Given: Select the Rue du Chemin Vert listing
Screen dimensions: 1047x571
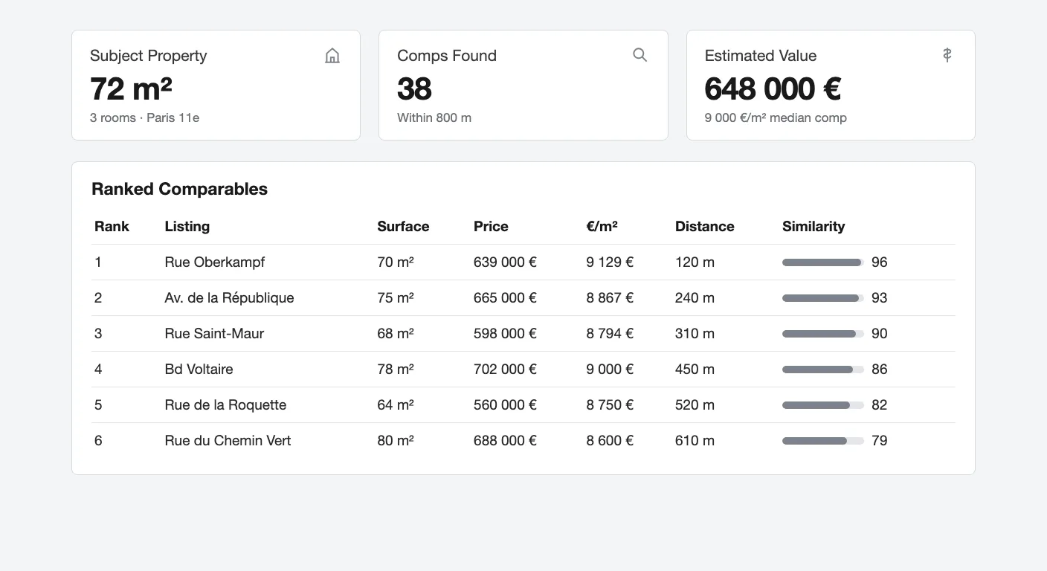Looking at the screenshot, I should coord(228,441).
